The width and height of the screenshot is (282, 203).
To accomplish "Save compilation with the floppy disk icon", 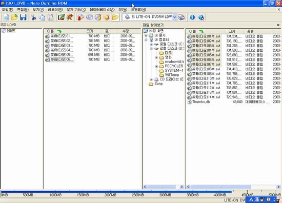I will [x=23, y=17].
